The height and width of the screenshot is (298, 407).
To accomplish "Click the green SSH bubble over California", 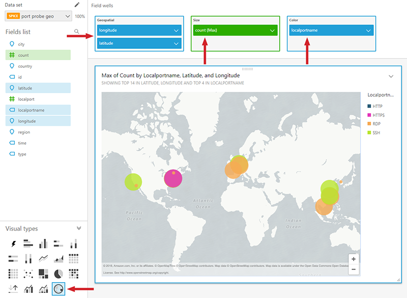I will click(133, 182).
